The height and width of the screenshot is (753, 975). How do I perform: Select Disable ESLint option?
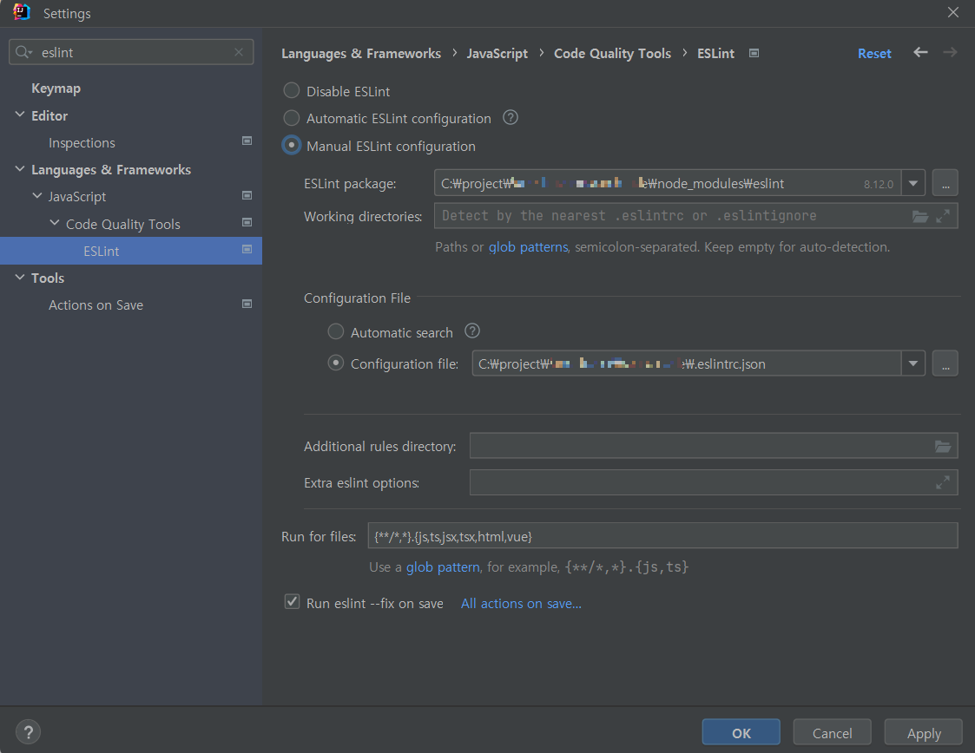(x=291, y=91)
